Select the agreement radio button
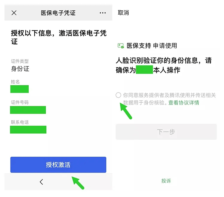 (x=119, y=95)
